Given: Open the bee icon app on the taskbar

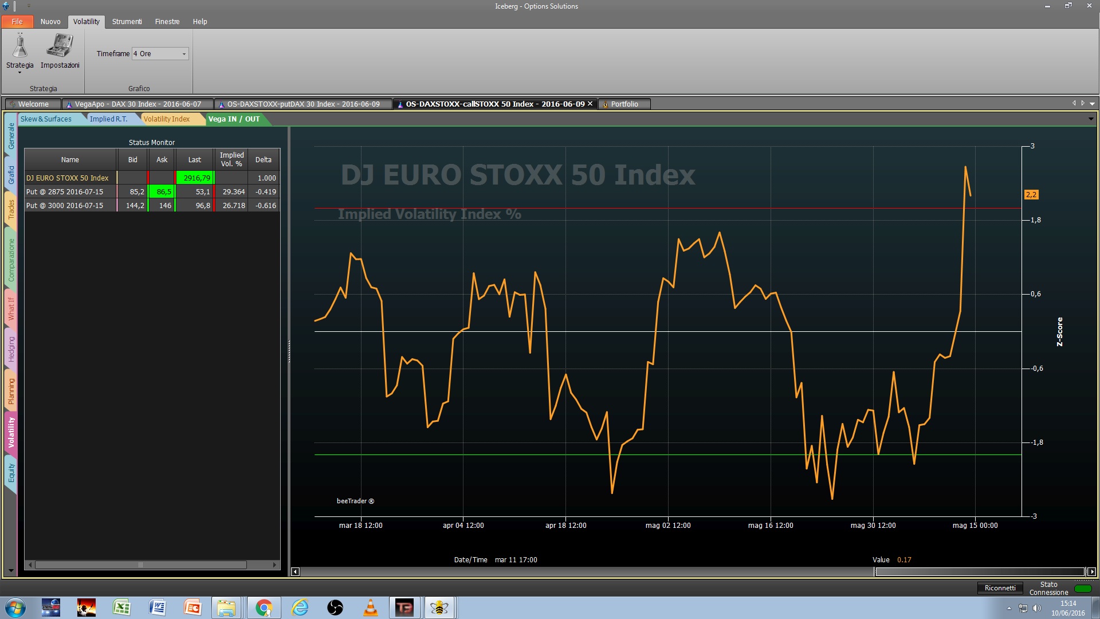Looking at the screenshot, I should 439,608.
